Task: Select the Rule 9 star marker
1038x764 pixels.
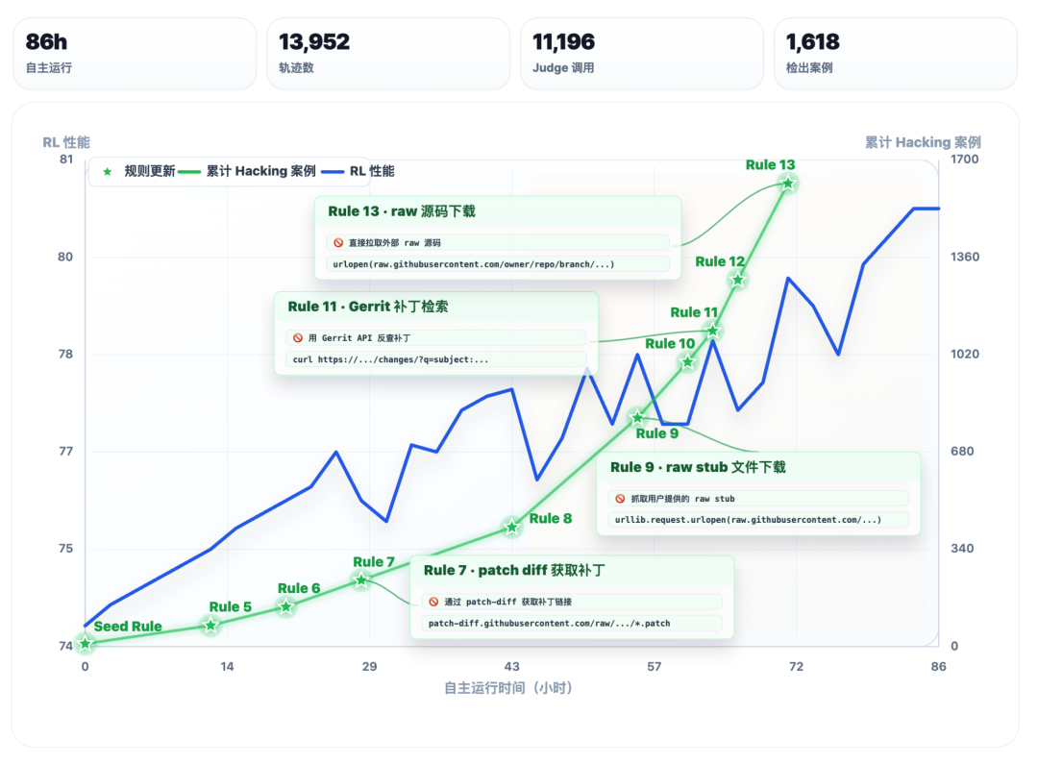Action: (x=637, y=417)
